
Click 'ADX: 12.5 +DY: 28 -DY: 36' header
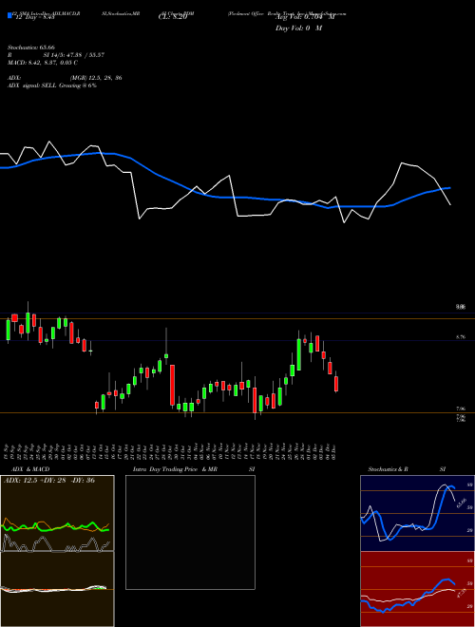coord(49,480)
